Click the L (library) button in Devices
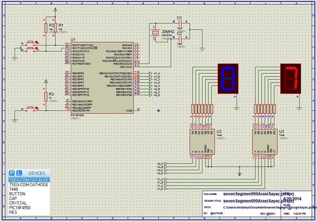 point(19,173)
